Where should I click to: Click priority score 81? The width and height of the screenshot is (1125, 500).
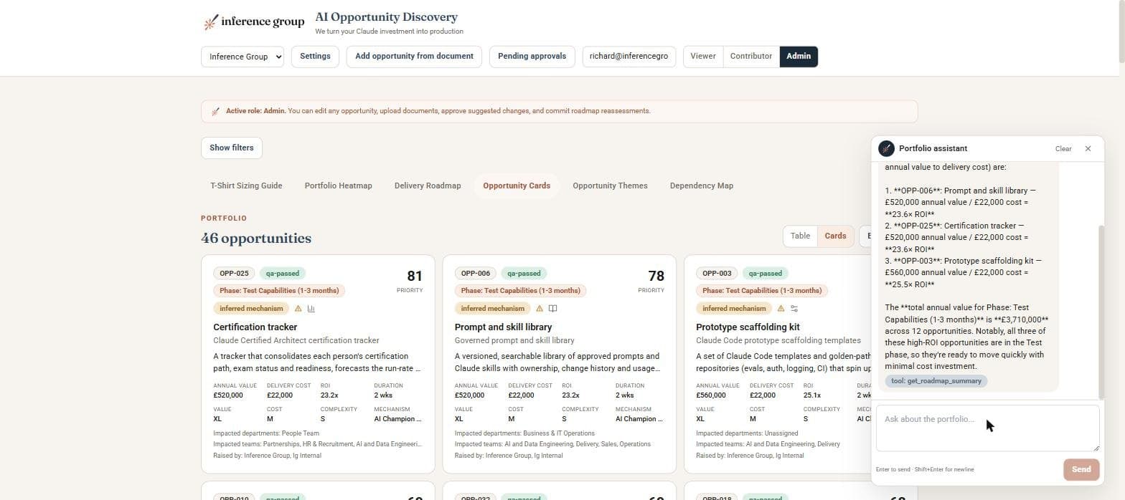414,276
